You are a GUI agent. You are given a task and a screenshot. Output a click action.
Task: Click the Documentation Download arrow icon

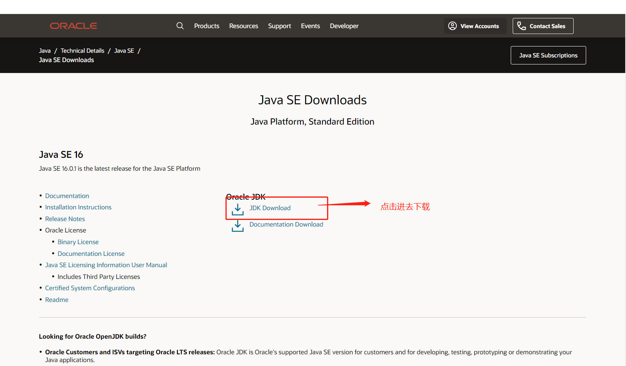point(238,226)
